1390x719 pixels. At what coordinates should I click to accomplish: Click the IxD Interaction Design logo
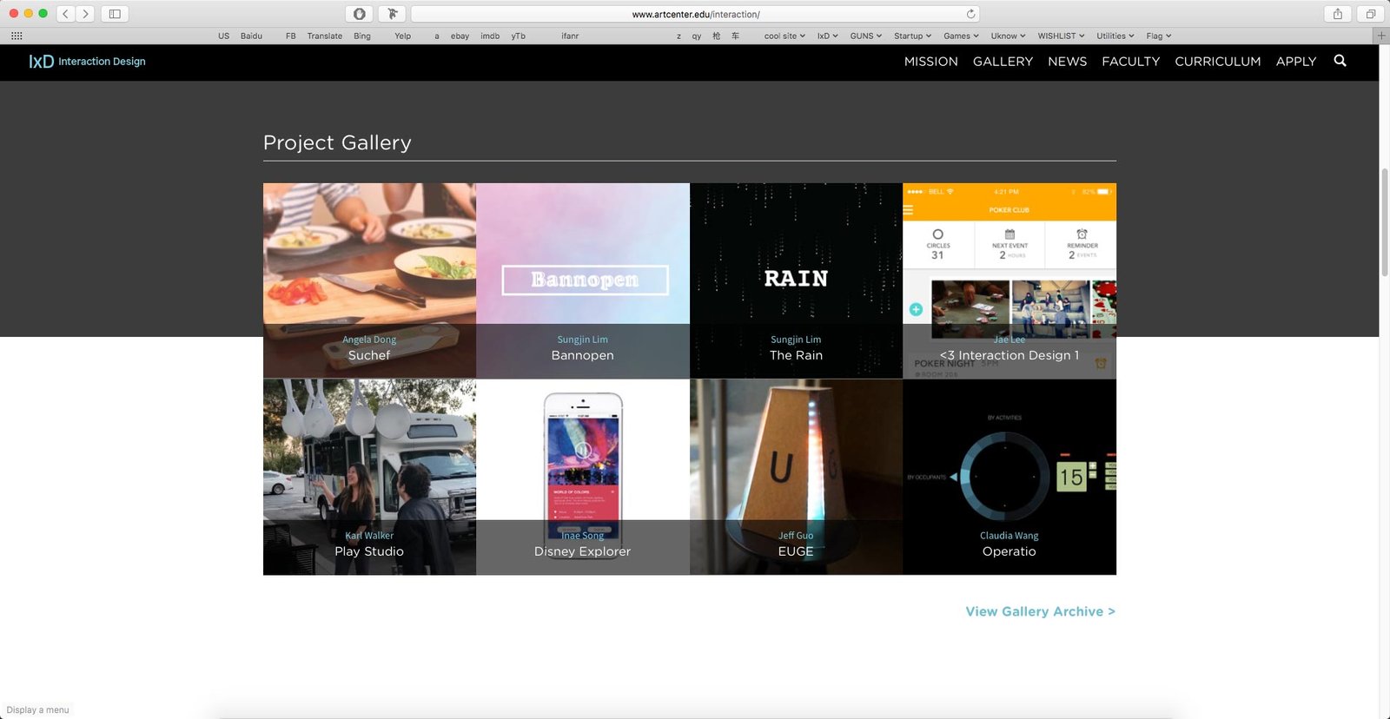coord(87,61)
